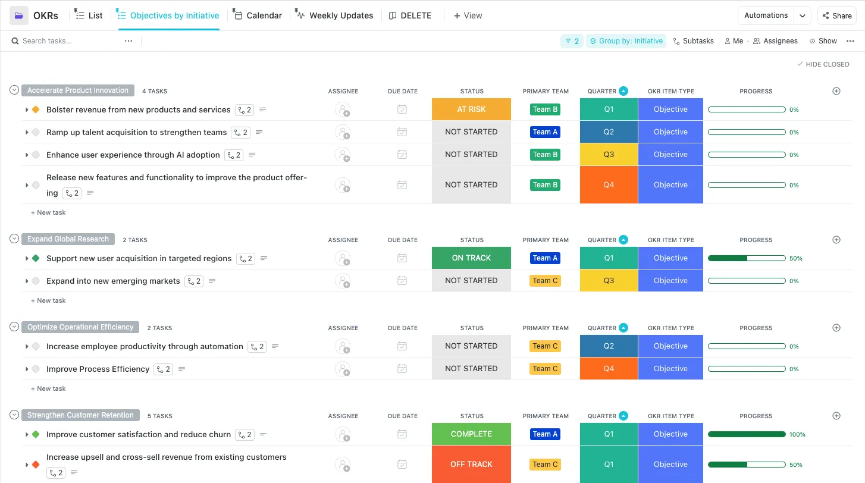The image size is (865, 483).
Task: Collapse the Accelerate Product Innovation group
Action: [14, 90]
